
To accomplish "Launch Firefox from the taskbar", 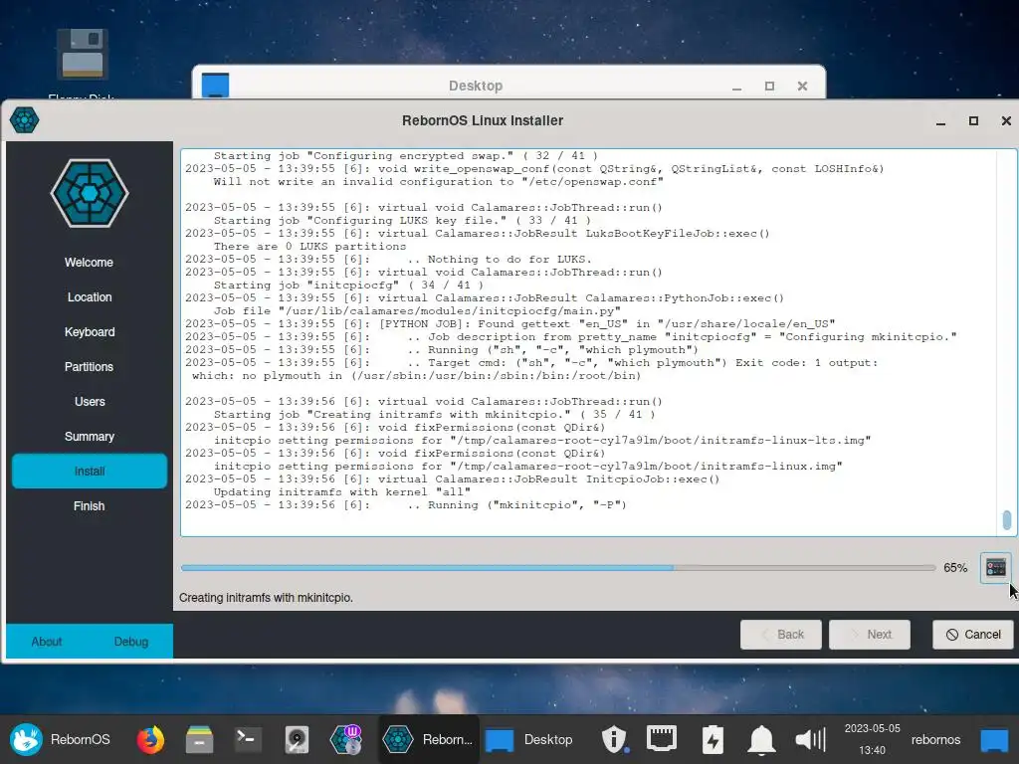I will pyautogui.click(x=150, y=739).
